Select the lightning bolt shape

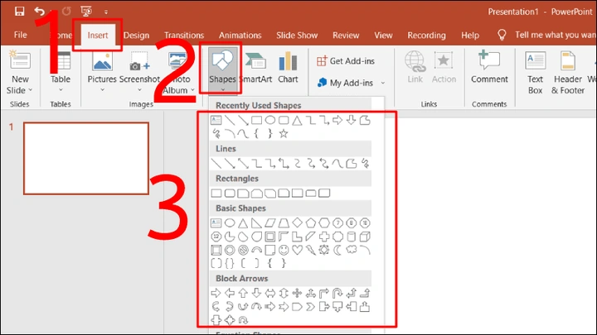point(311,250)
